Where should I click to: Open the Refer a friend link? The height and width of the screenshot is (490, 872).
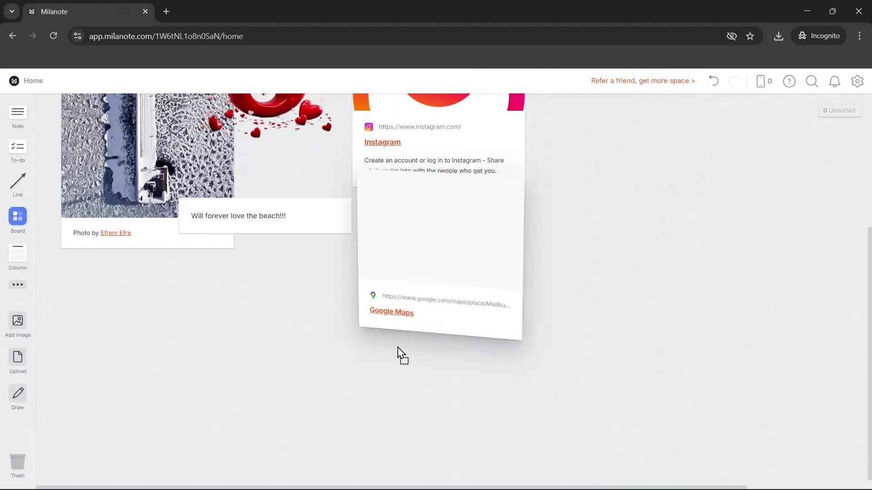pos(643,81)
